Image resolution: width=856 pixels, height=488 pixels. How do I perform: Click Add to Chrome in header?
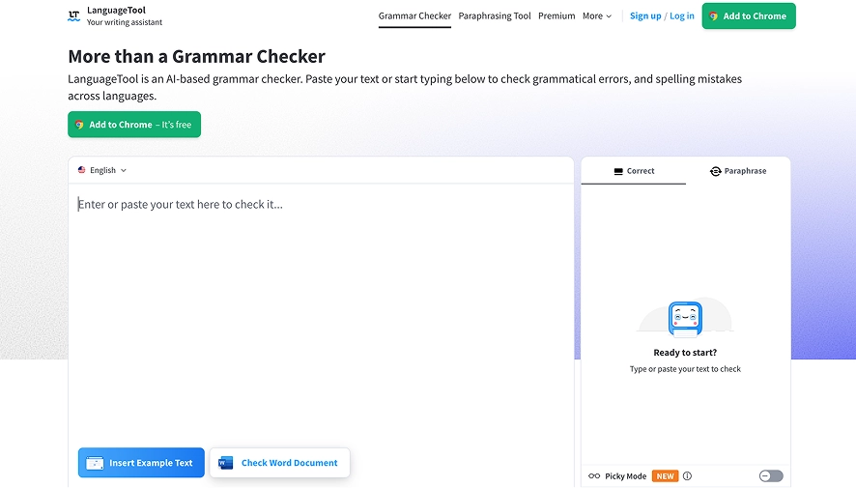(x=749, y=15)
